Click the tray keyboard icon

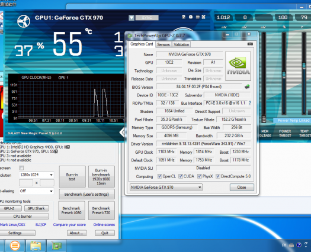[x=291, y=245]
